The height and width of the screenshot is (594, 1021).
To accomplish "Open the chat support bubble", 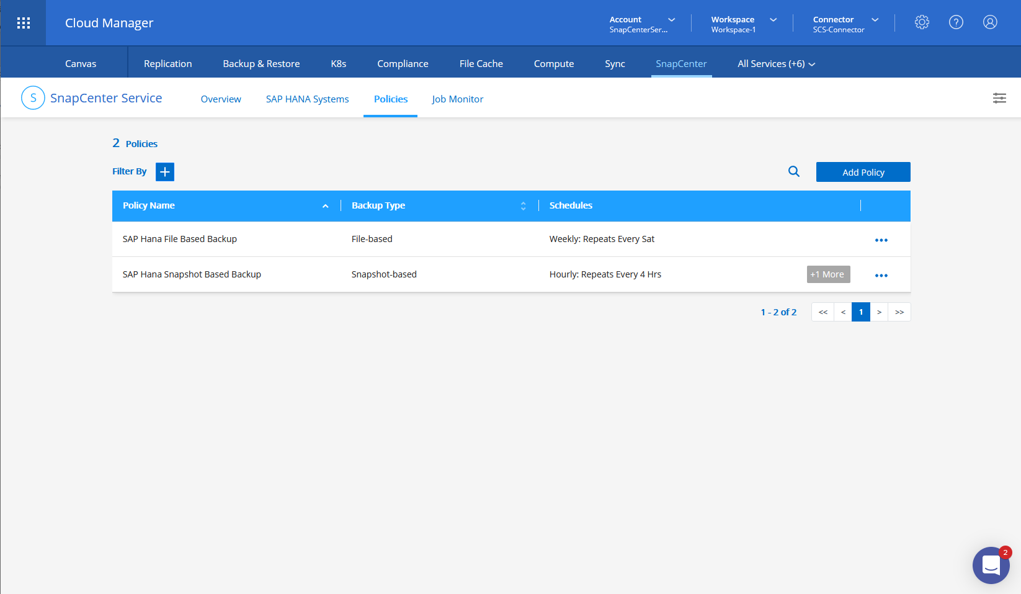I will point(991,565).
